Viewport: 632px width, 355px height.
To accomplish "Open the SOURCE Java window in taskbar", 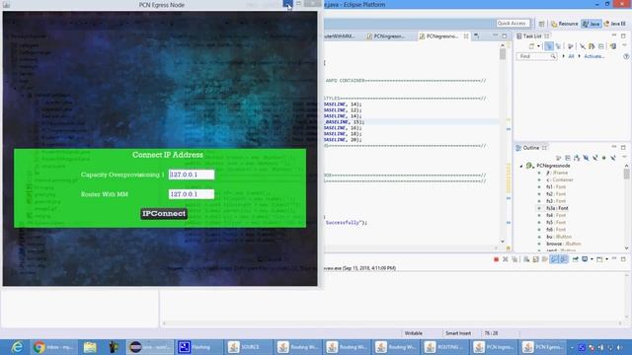I will [x=247, y=347].
